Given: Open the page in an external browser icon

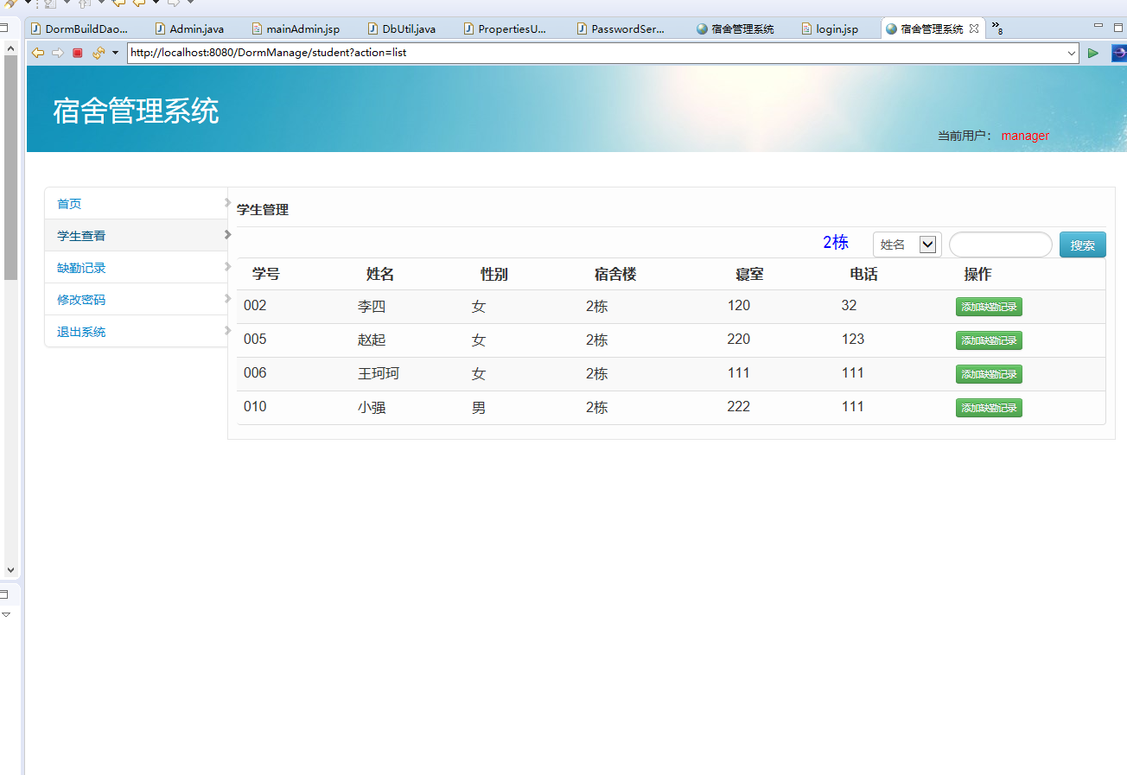Looking at the screenshot, I should (1119, 53).
